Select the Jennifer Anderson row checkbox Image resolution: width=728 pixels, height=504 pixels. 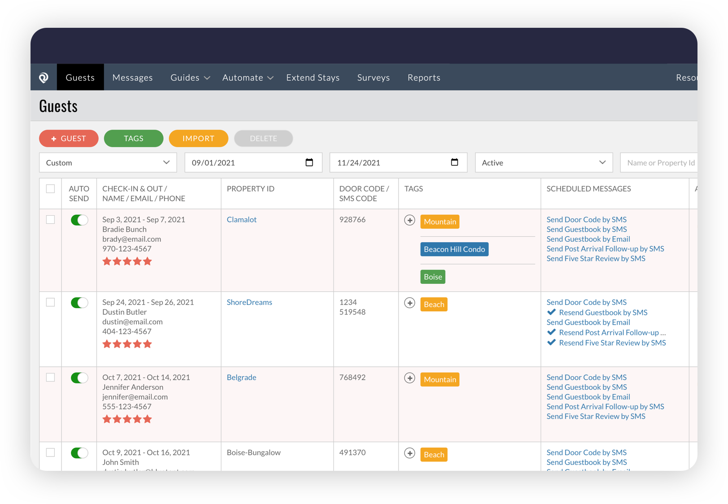tap(50, 378)
